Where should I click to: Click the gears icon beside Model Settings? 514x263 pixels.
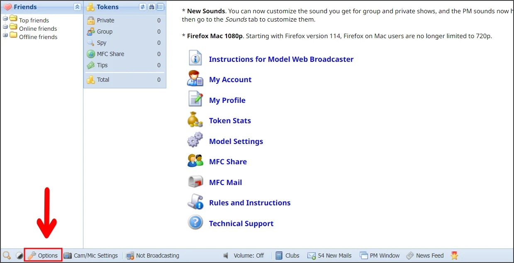(195, 140)
